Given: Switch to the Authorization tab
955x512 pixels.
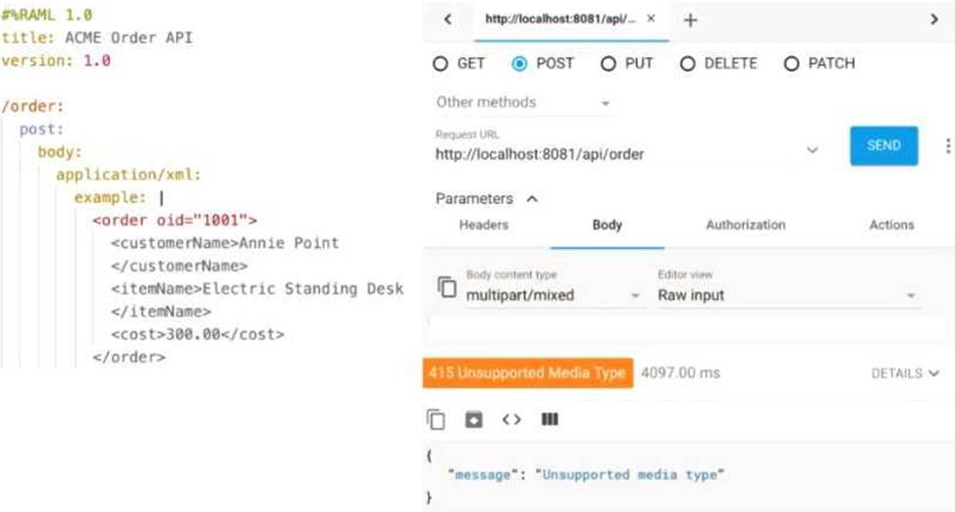Looking at the screenshot, I should (x=745, y=225).
